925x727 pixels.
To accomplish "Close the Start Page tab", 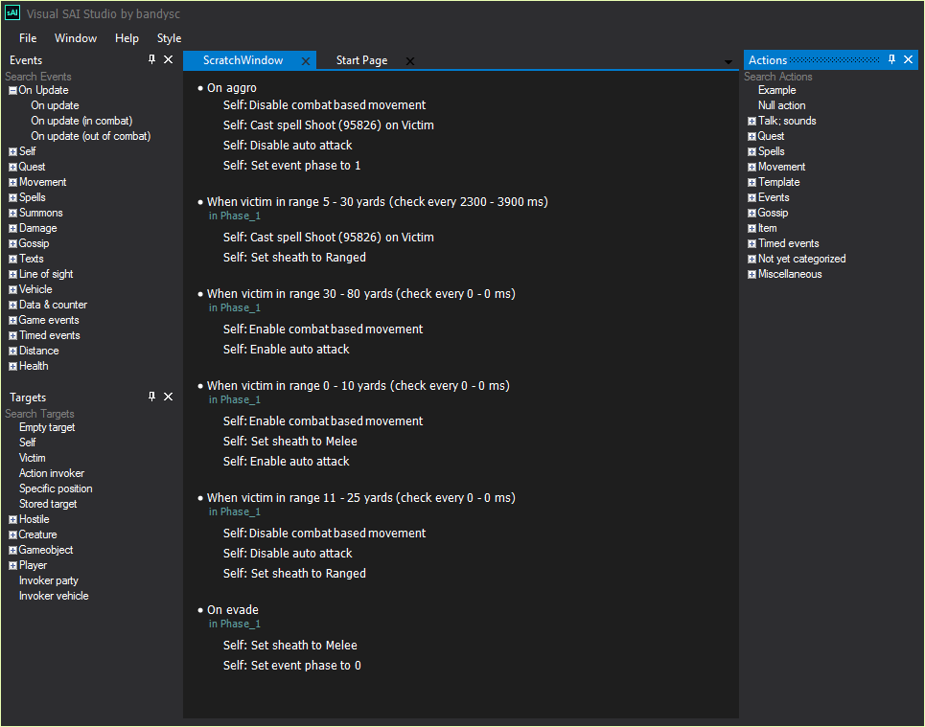I will tap(410, 61).
